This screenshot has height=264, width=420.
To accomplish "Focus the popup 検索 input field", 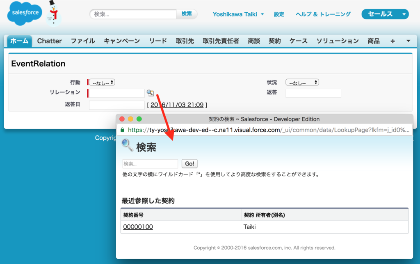I will [150, 163].
